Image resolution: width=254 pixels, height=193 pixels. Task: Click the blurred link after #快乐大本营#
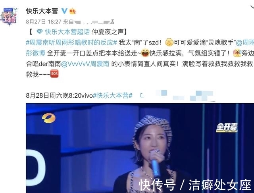[x=178, y=96]
